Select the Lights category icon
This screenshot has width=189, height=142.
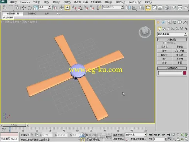coord(168,29)
